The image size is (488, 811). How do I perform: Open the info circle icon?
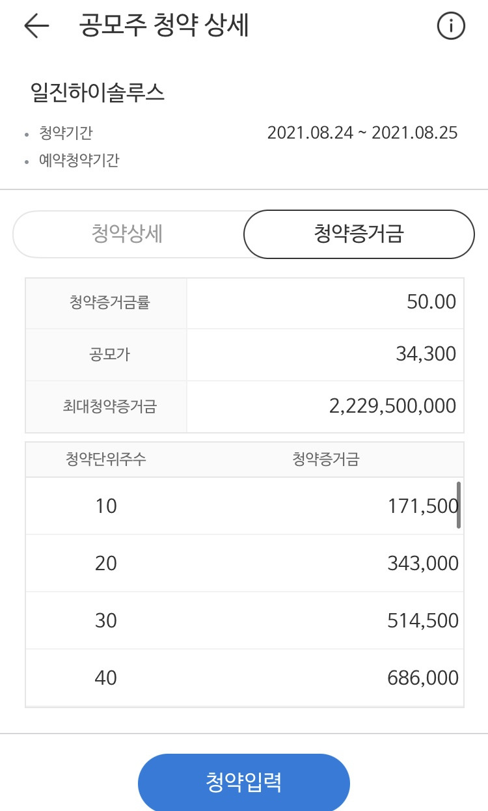(450, 27)
